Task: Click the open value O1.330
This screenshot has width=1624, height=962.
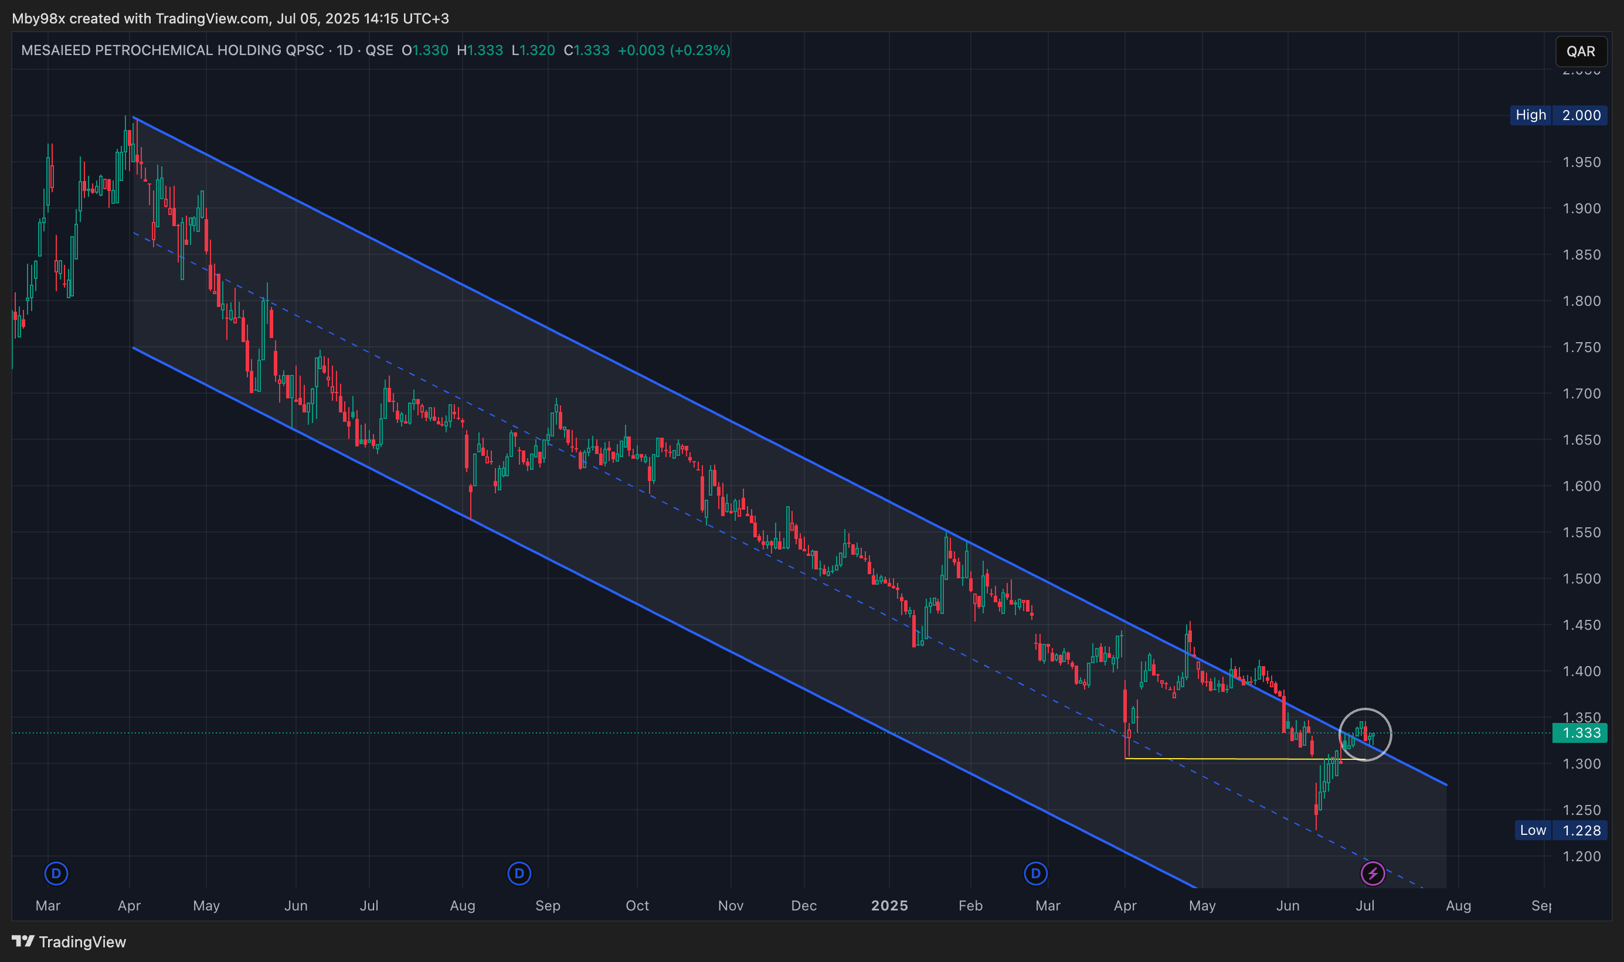Action: [425, 50]
